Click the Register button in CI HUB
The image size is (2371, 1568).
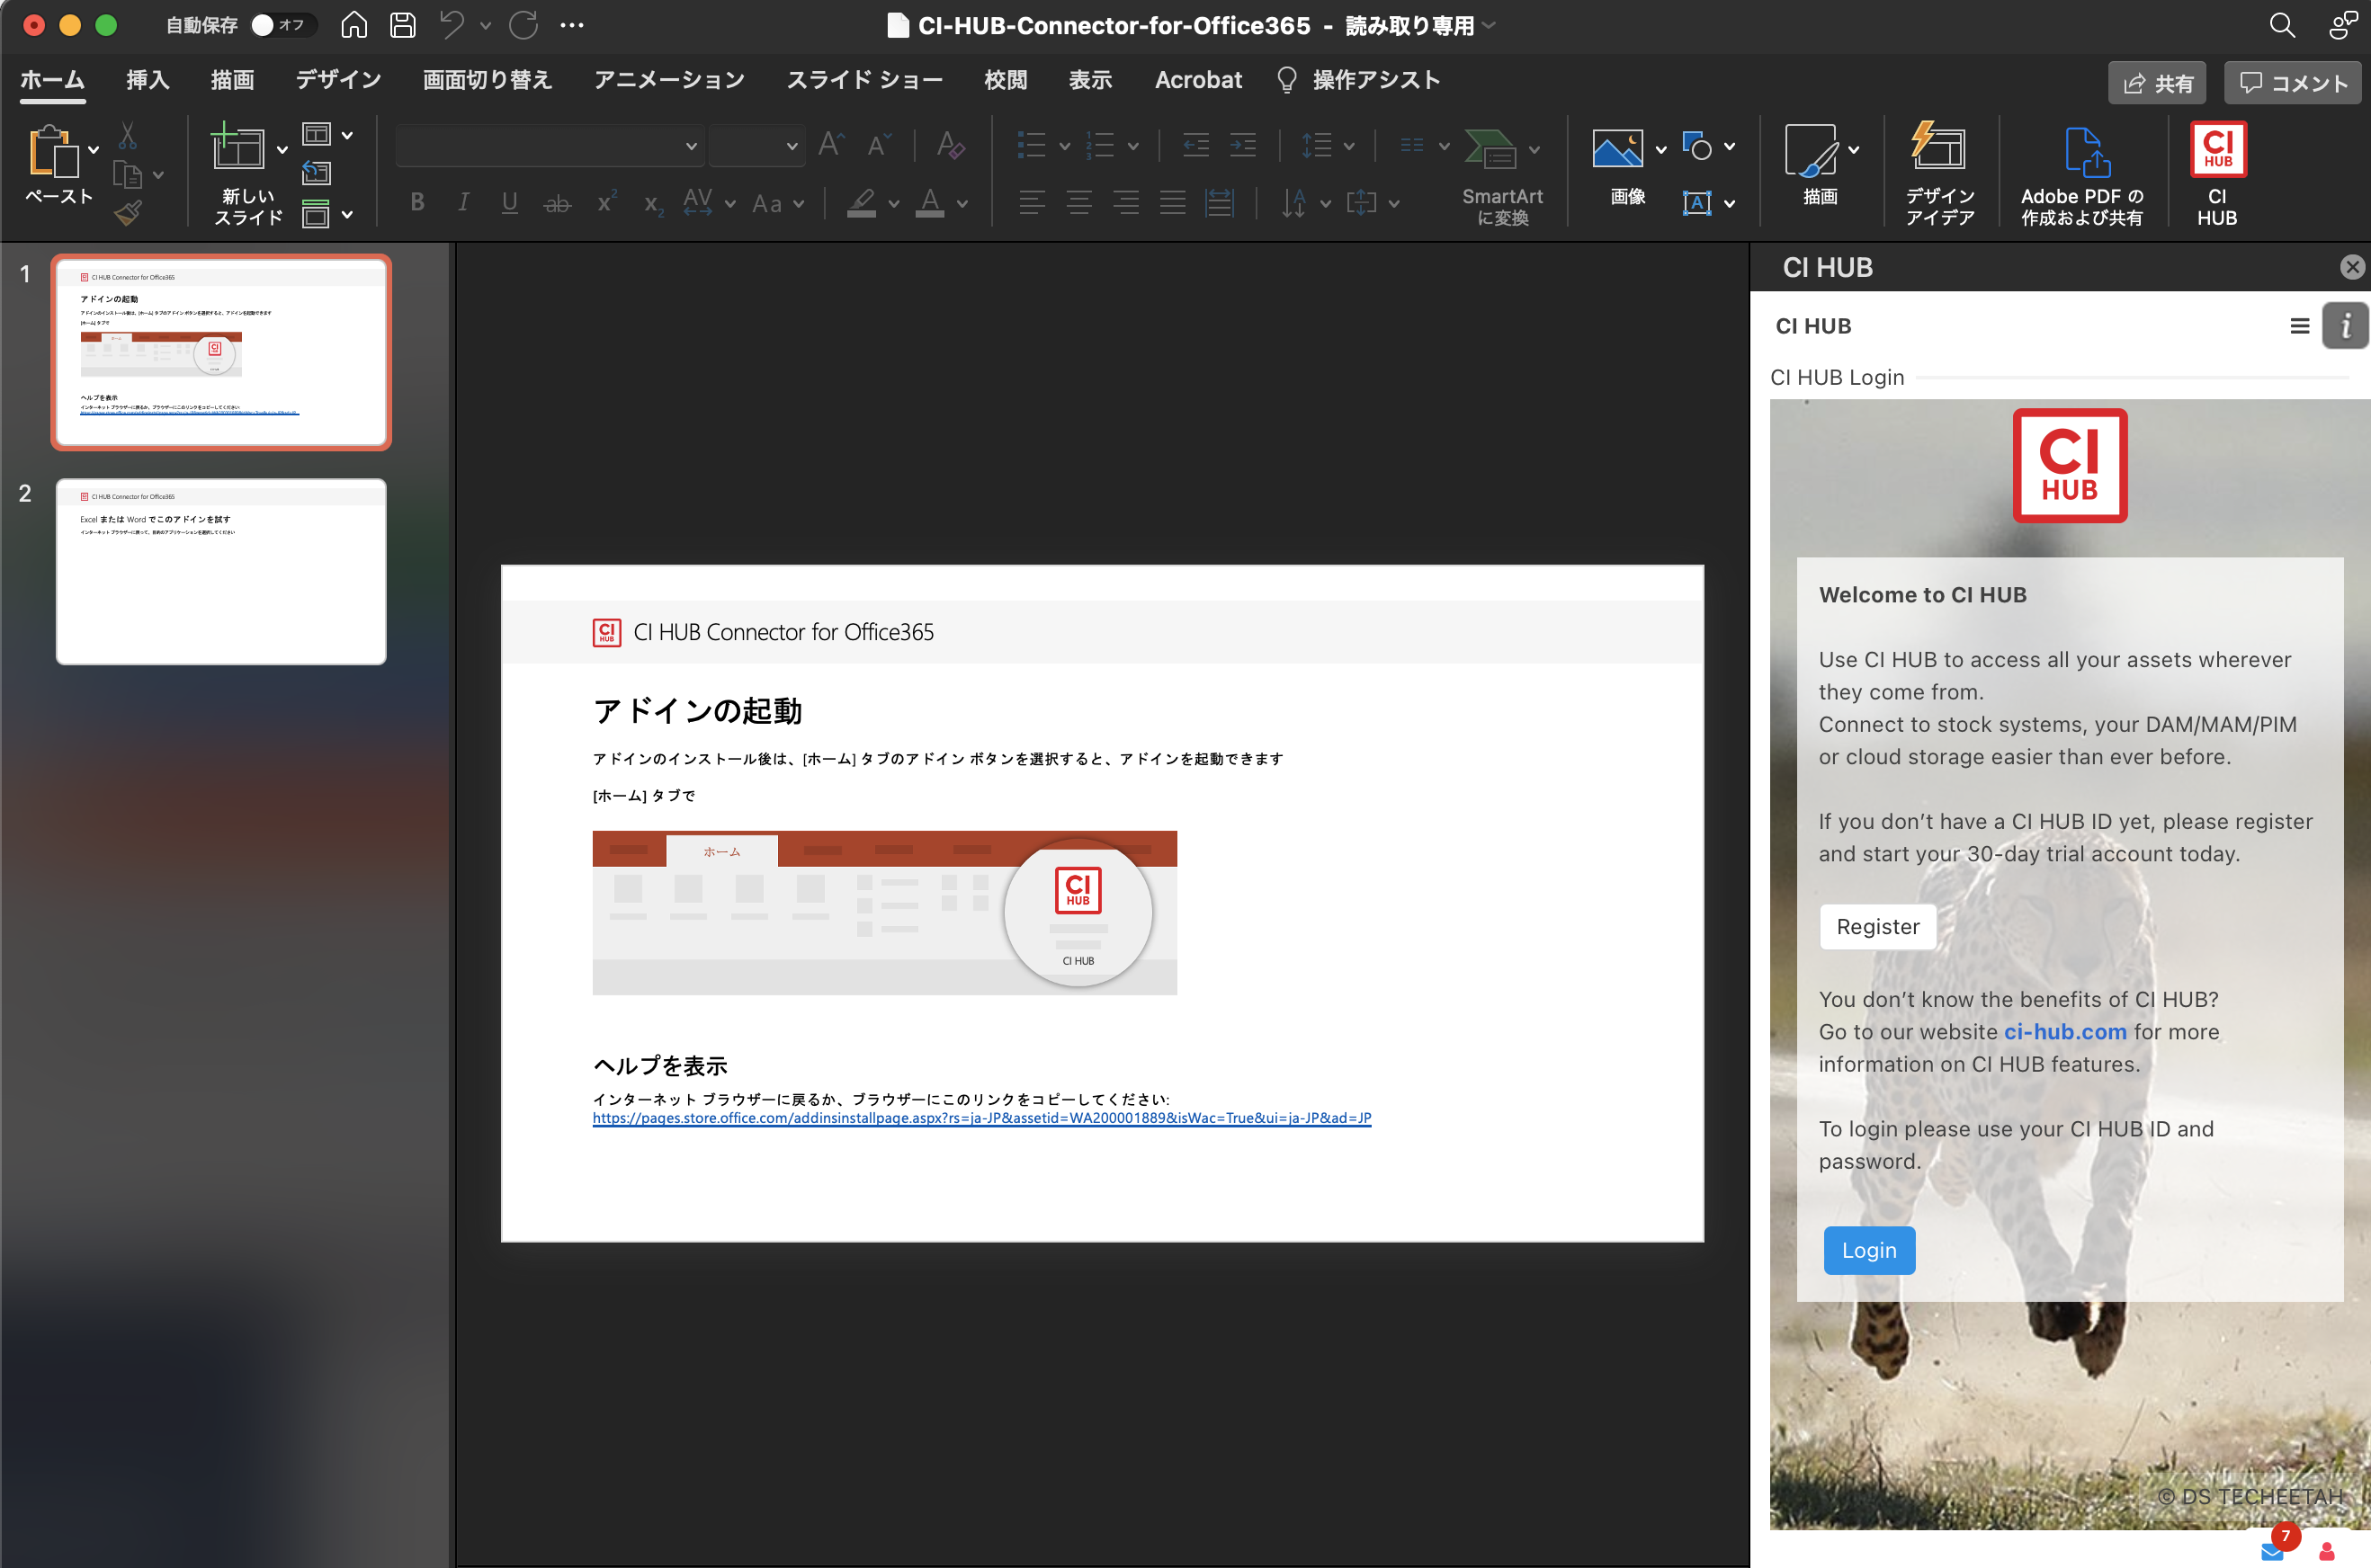1878,927
